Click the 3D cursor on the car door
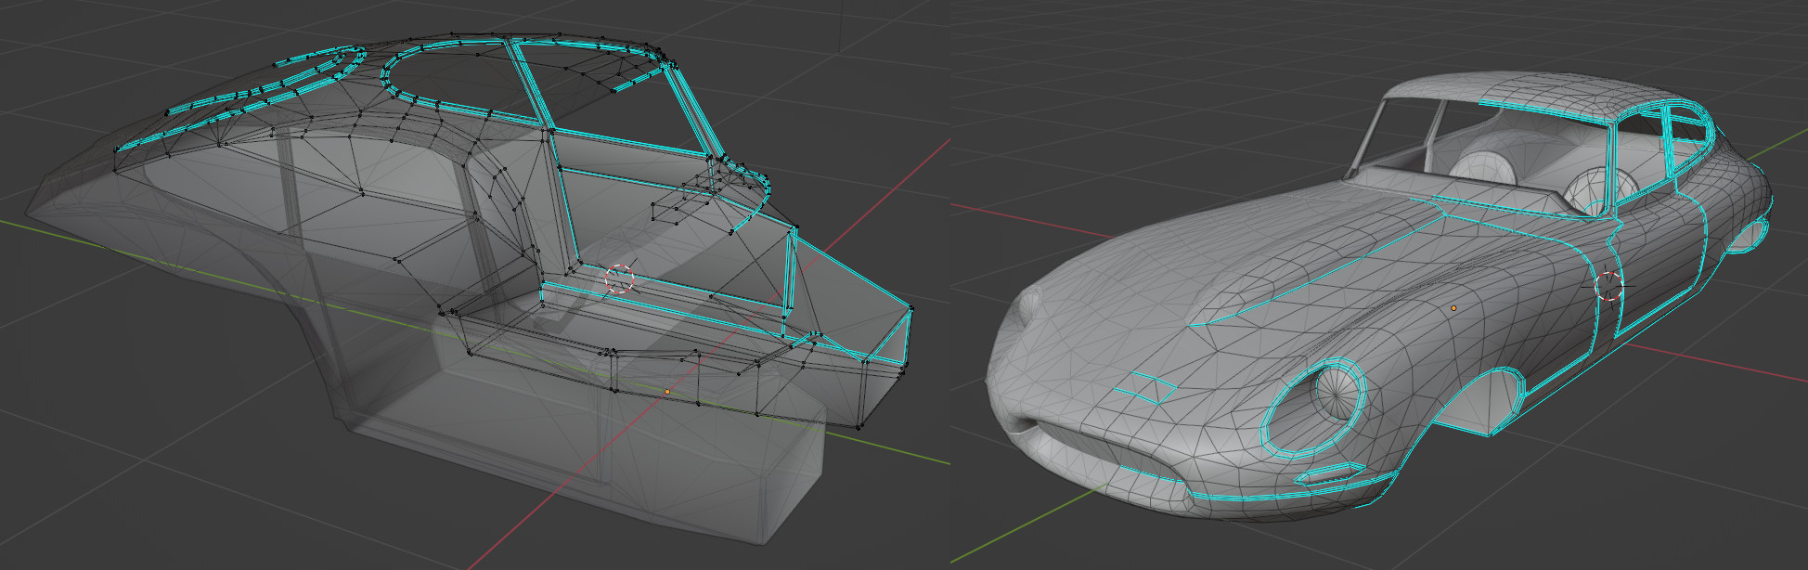 coord(1609,286)
